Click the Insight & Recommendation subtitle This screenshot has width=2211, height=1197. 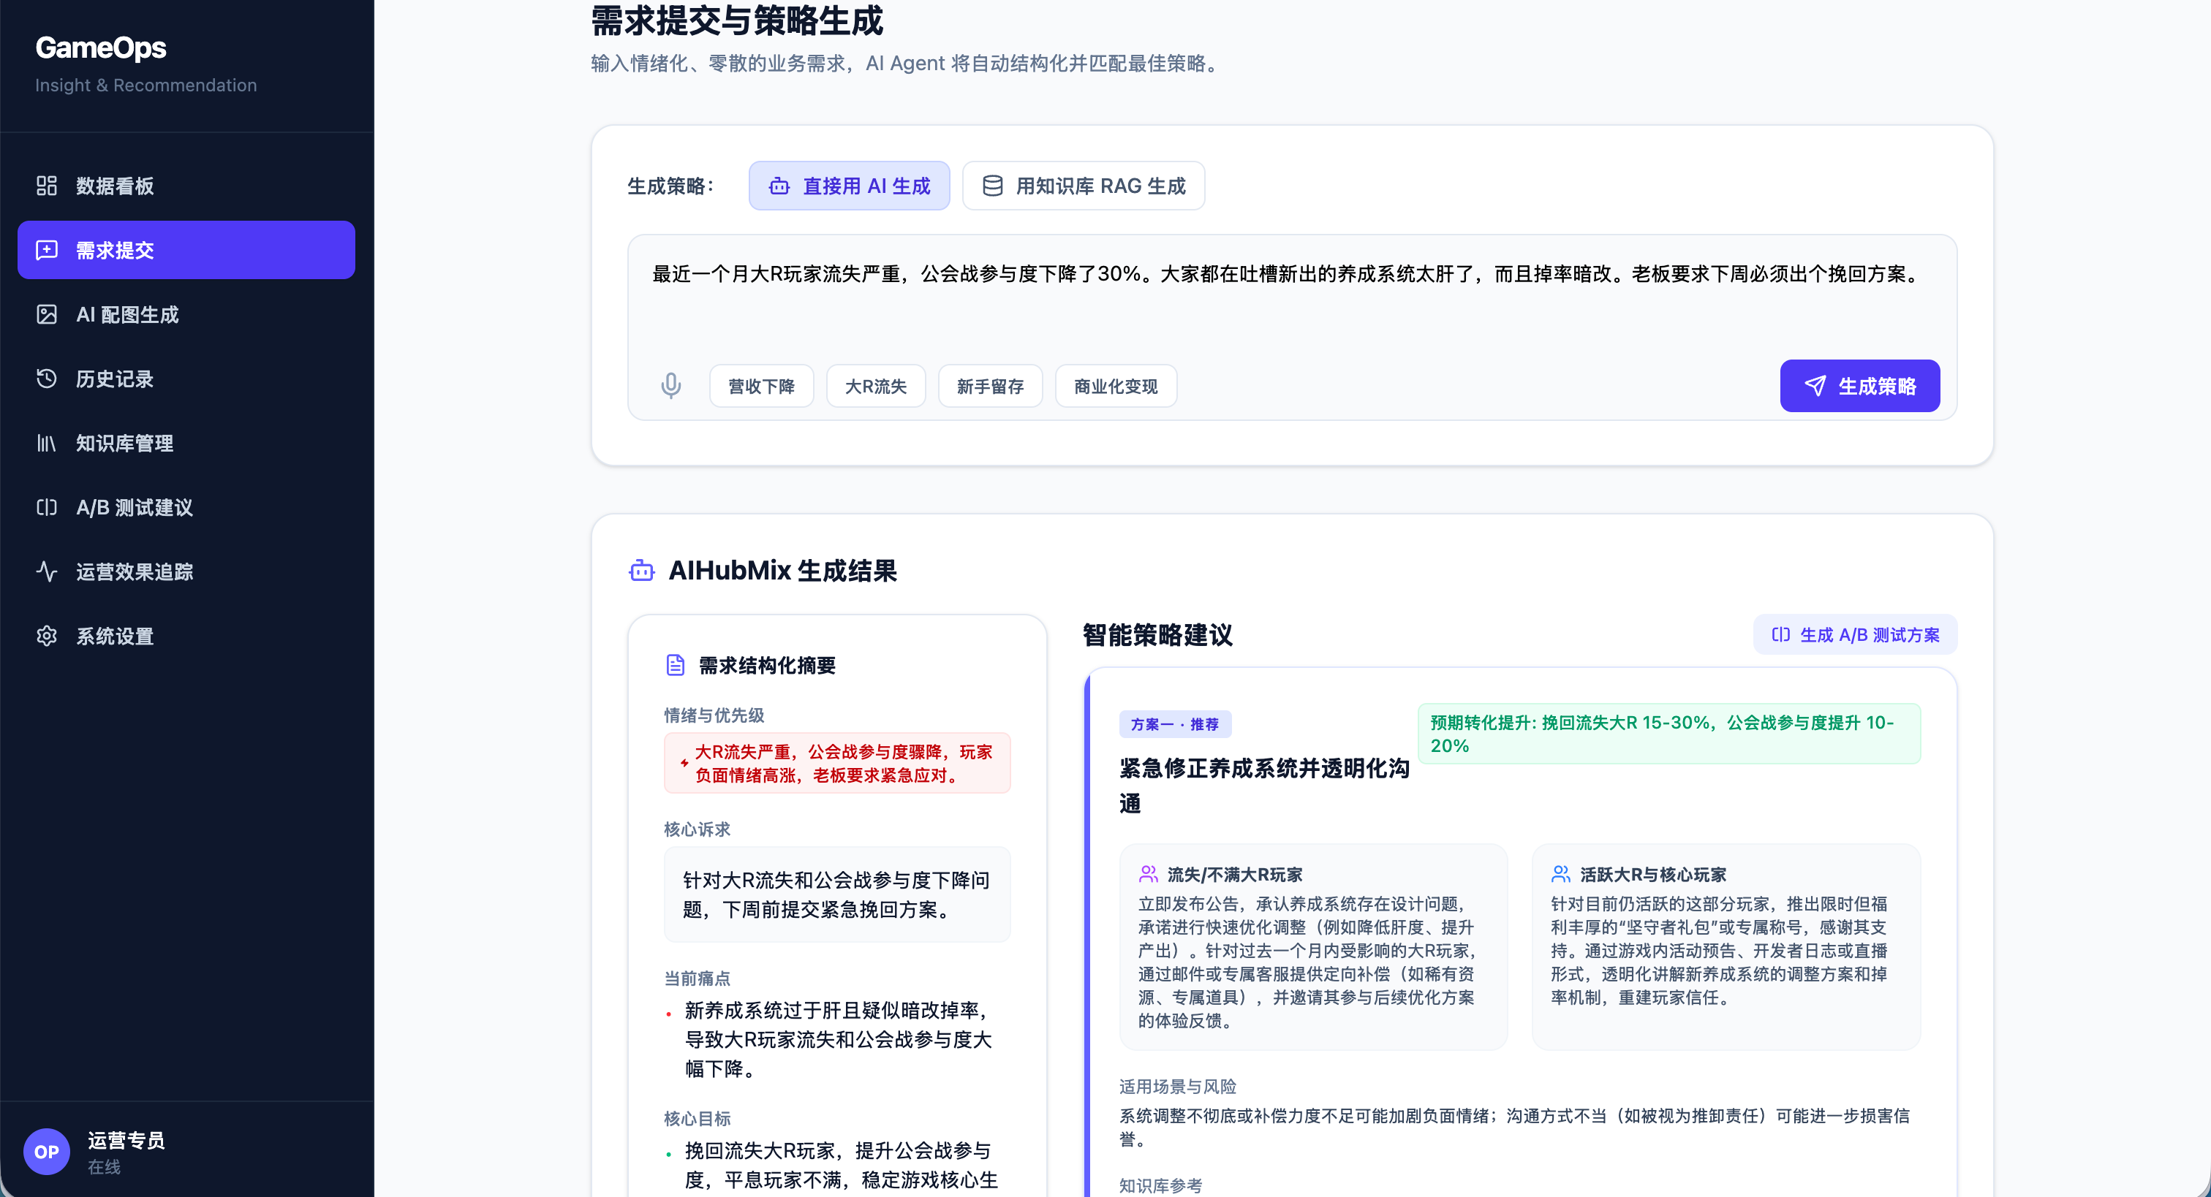pyautogui.click(x=146, y=85)
